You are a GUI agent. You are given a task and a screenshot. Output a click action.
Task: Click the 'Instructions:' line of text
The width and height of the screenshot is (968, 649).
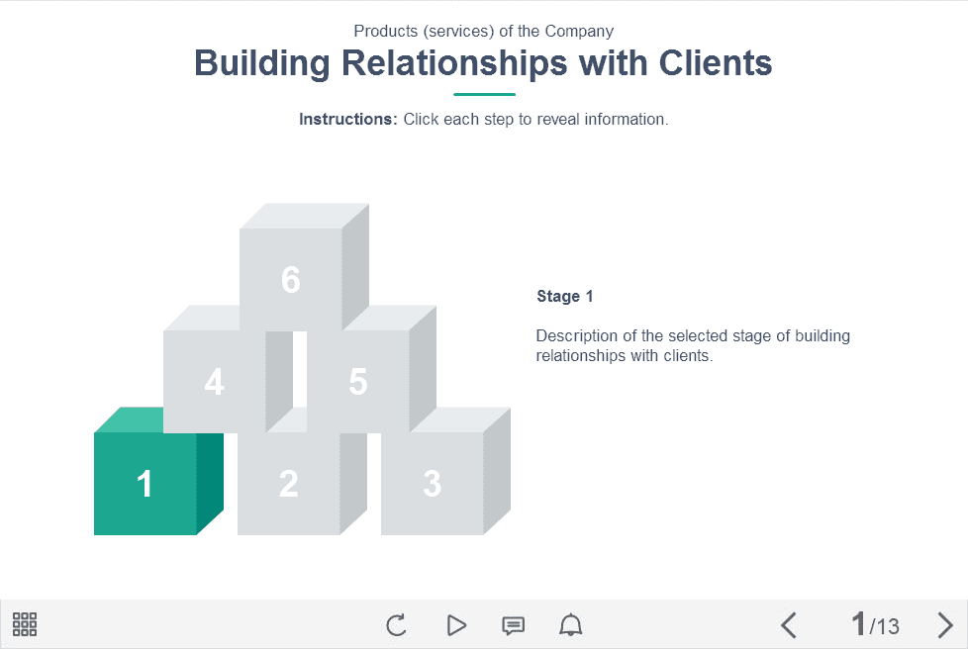coord(483,119)
